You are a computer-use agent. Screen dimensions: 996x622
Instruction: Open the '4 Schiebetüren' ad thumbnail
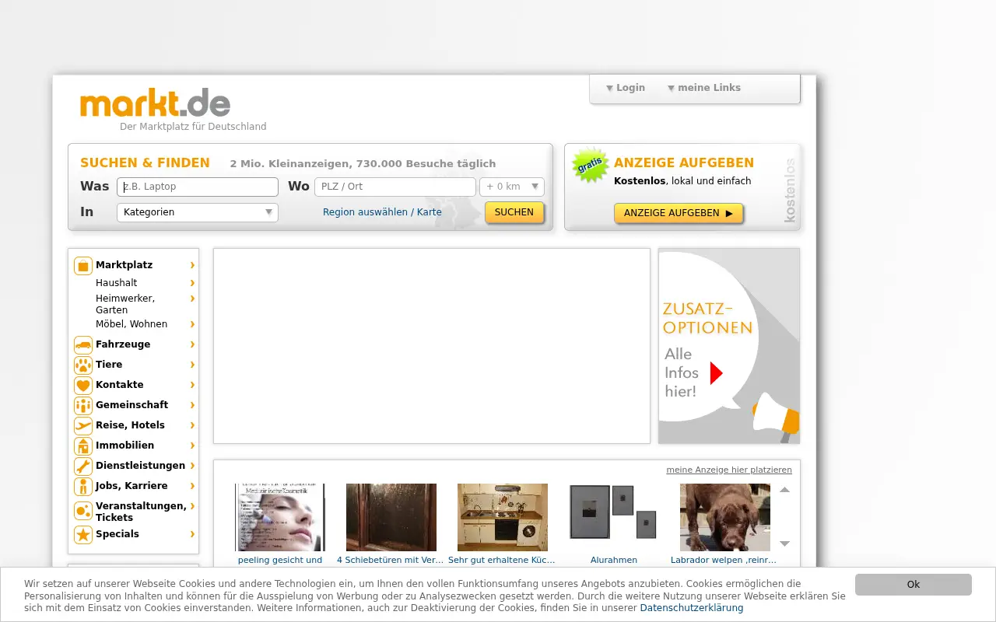[x=391, y=517]
